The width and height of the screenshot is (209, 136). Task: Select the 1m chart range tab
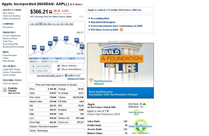coord(41,24)
